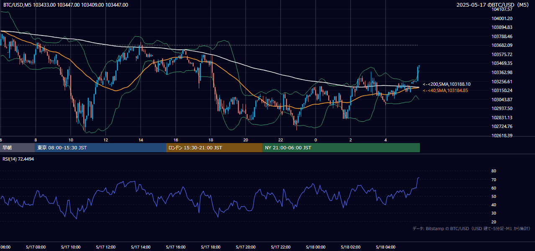Image resolution: width=535 pixels, height=251 pixels.
Task: Select the NY 21:00-06:00 JST session bar
Action: click(x=341, y=148)
